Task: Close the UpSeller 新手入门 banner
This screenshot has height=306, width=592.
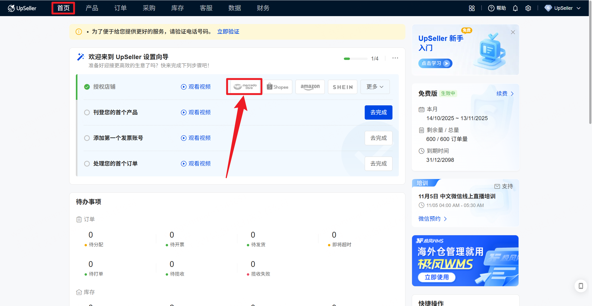Action: 513,32
